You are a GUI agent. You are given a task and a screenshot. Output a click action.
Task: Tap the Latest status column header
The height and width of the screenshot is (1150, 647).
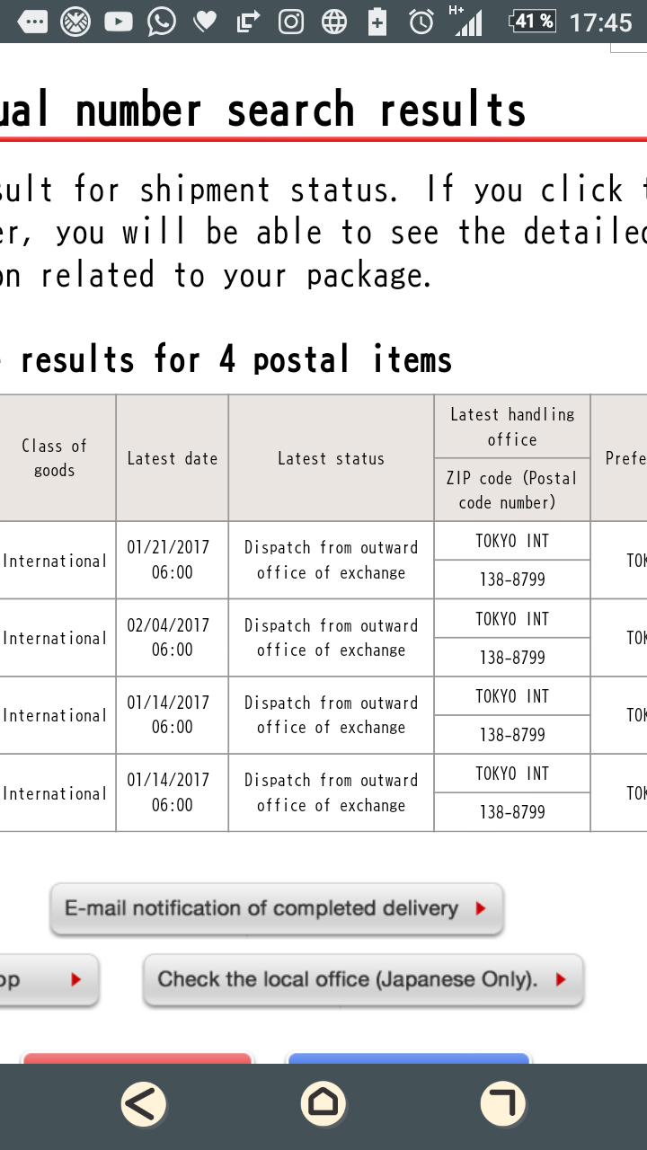332,458
